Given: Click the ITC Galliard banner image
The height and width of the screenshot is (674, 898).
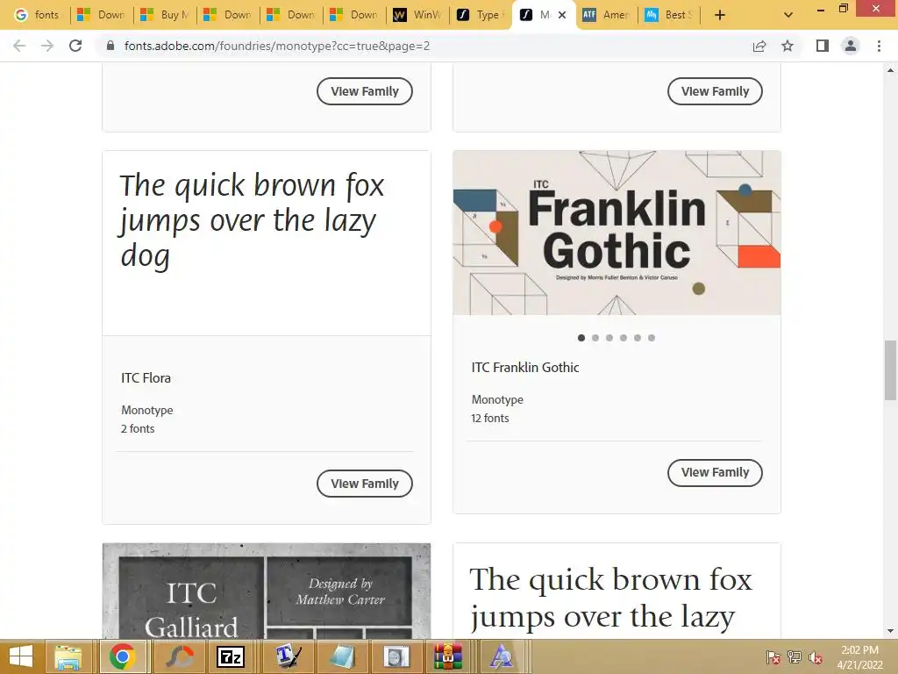Looking at the screenshot, I should coord(267,591).
